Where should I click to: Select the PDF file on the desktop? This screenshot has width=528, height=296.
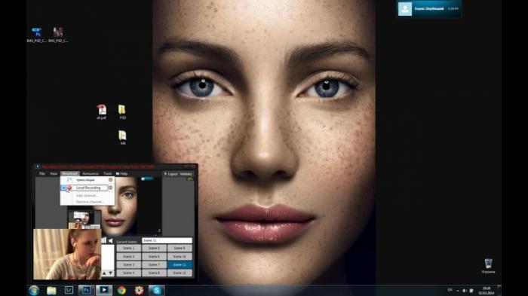(x=101, y=111)
